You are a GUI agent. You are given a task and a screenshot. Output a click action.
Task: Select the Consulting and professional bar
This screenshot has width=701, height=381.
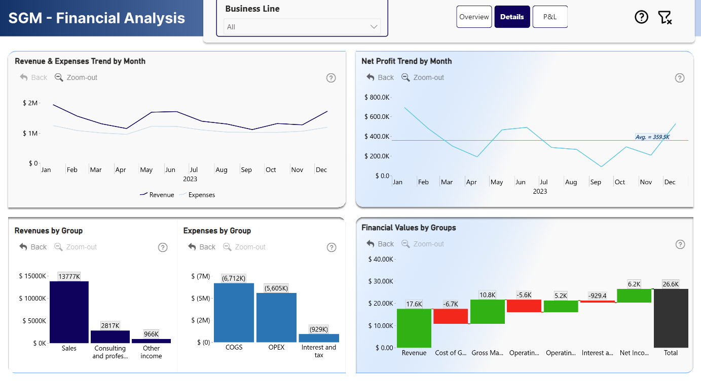[110, 336]
